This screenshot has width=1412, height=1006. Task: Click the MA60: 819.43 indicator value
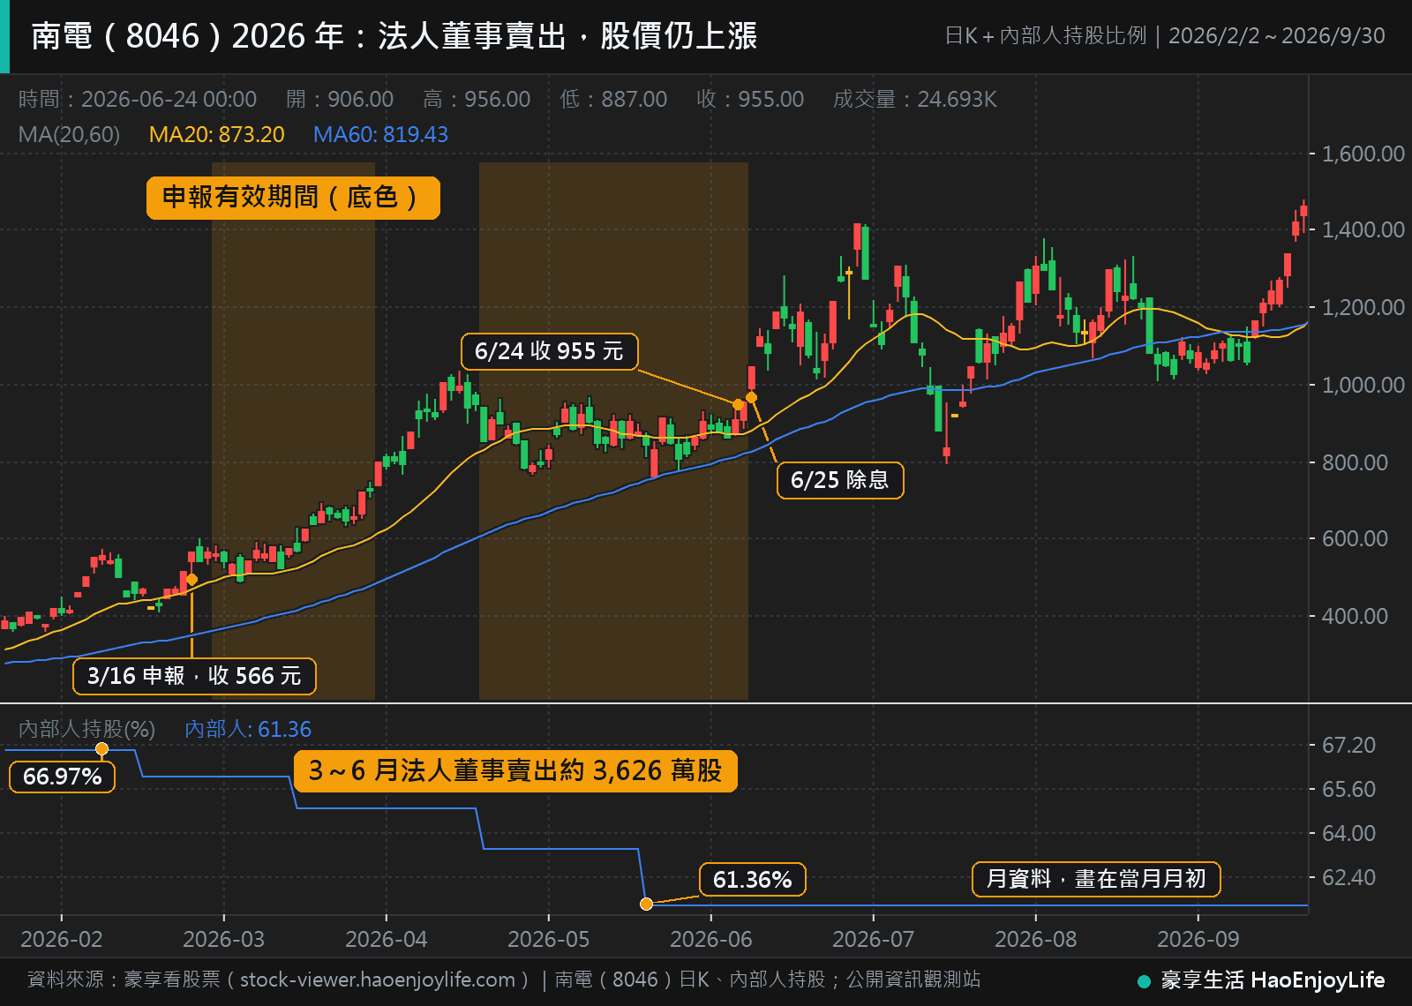coord(380,135)
